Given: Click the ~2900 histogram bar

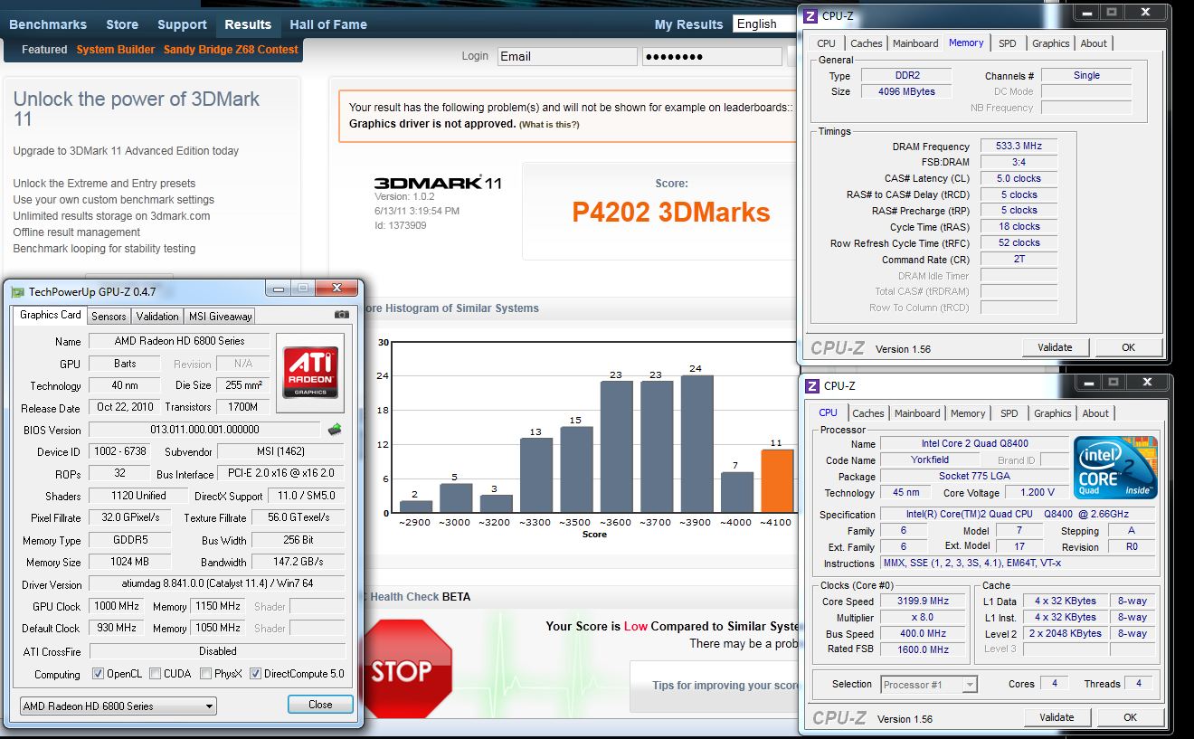Looking at the screenshot, I should tap(415, 507).
